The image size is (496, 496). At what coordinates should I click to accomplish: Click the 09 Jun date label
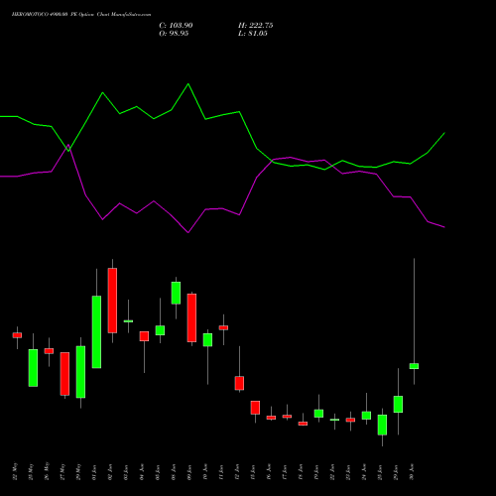click(190, 472)
